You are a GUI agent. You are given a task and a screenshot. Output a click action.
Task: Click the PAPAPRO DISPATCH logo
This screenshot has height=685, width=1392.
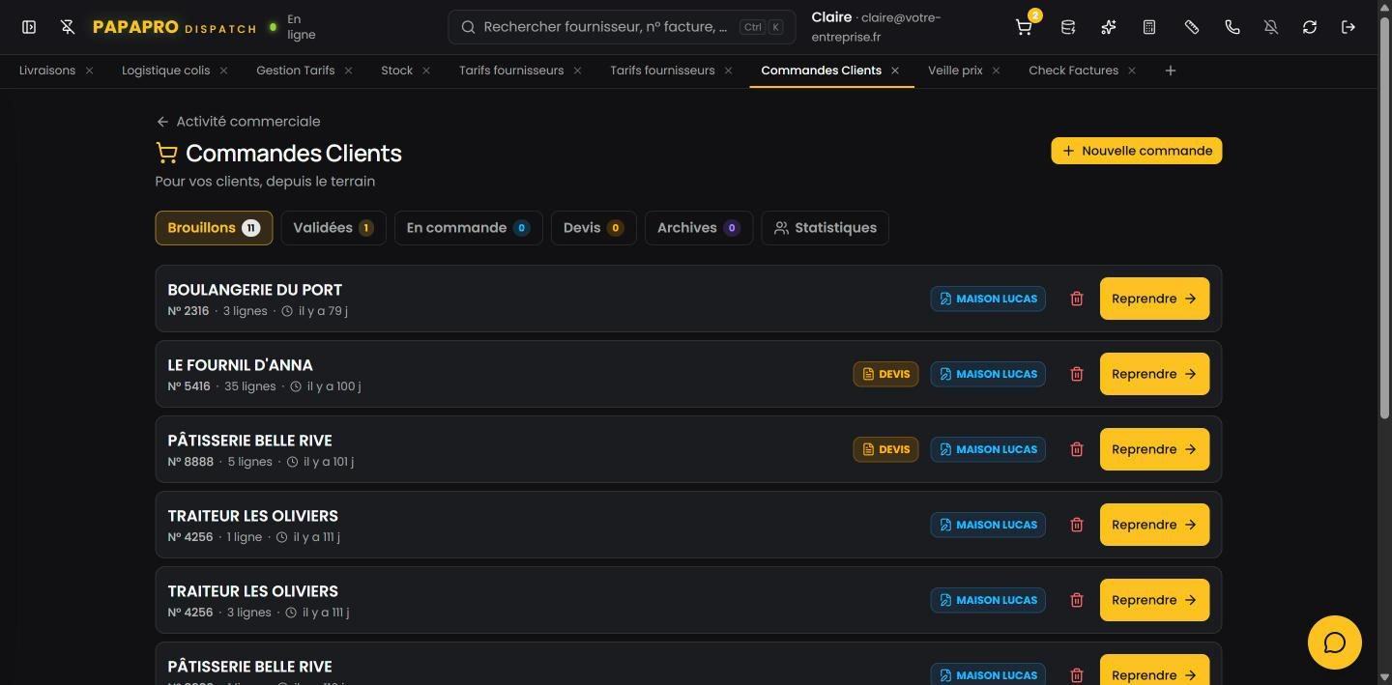(174, 27)
